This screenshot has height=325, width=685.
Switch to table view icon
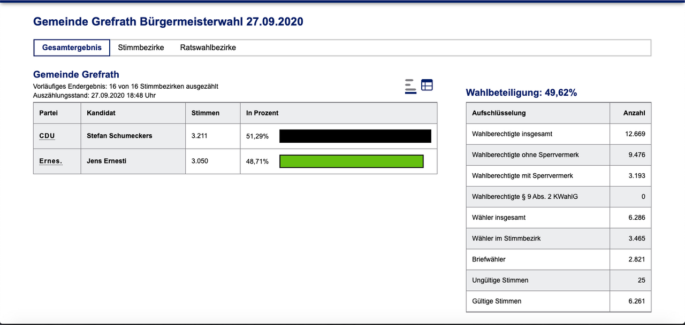[x=427, y=85]
